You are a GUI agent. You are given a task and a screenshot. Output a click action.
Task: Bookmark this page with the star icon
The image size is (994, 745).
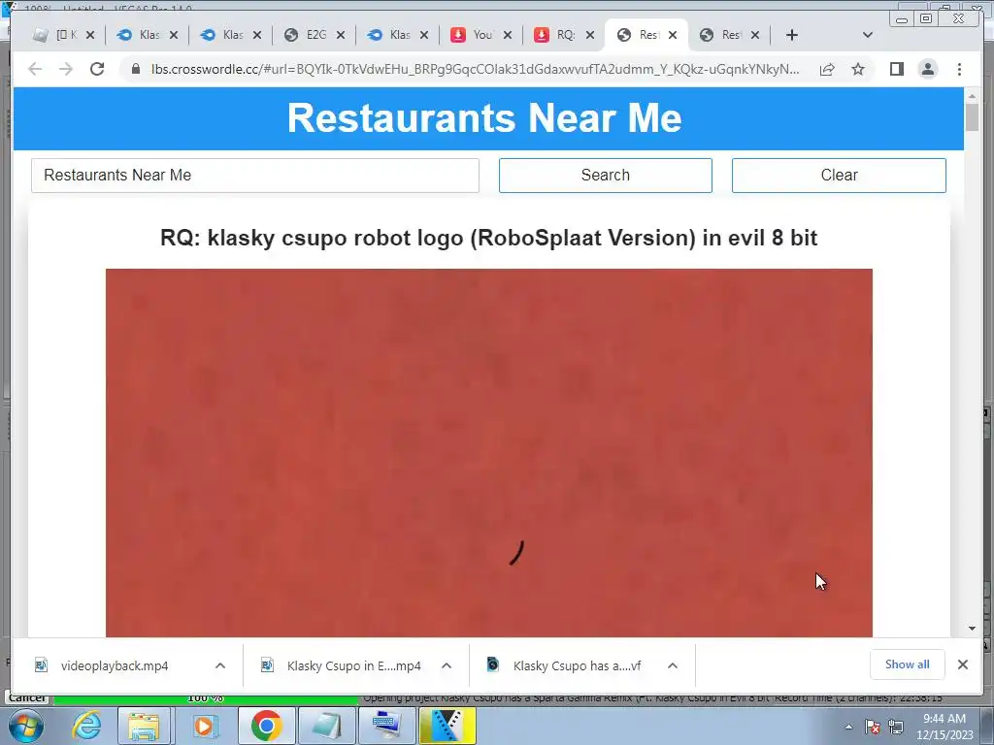tap(858, 69)
